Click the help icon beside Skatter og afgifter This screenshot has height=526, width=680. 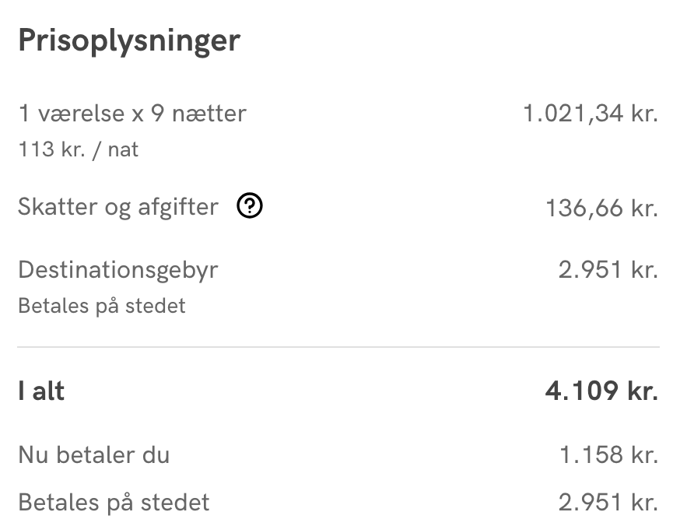(x=250, y=205)
